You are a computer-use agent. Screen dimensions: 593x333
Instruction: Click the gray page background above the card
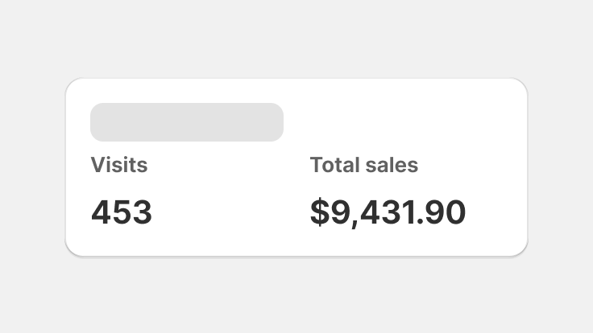point(296,38)
